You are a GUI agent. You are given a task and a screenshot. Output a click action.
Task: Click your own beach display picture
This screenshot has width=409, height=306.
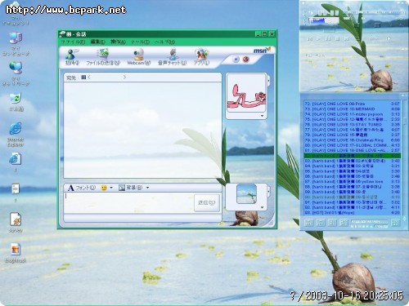click(246, 194)
